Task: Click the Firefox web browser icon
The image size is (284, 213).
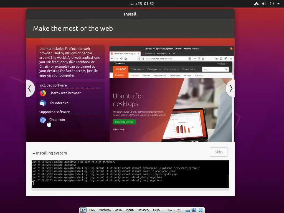Action: (x=43, y=93)
